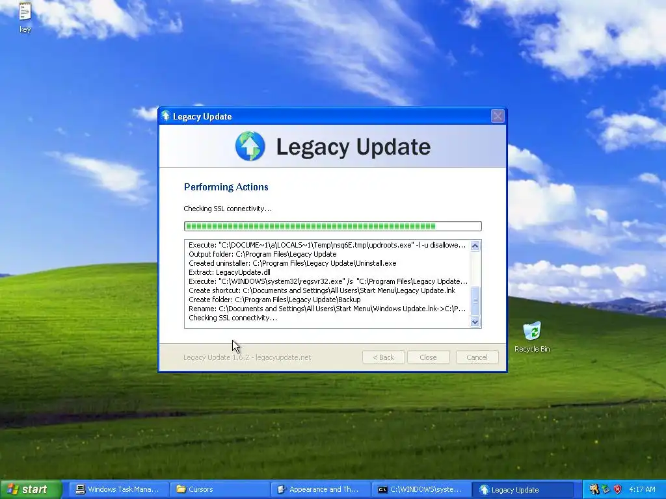666x499 pixels.
Task: Click the middle system tray icon
Action: click(606, 489)
